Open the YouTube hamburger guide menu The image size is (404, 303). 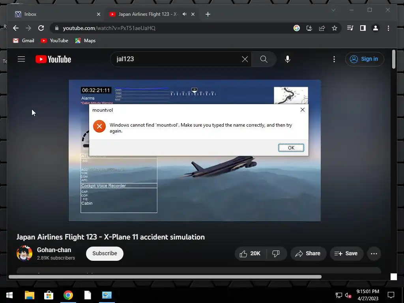click(x=21, y=59)
